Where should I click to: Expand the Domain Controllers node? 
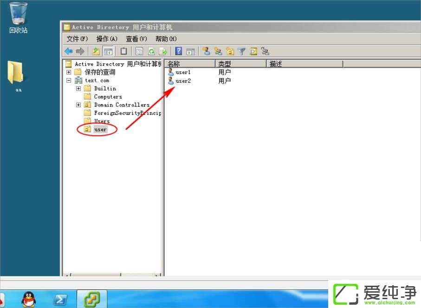coord(78,105)
